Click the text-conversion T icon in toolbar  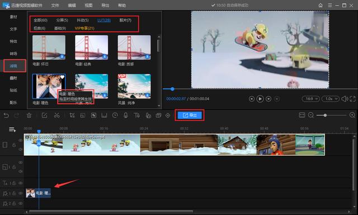tap(136, 115)
